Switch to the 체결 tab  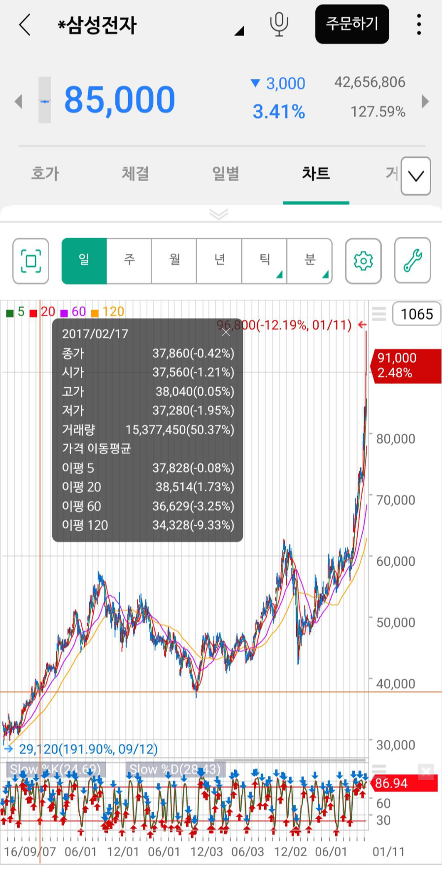[x=136, y=174]
